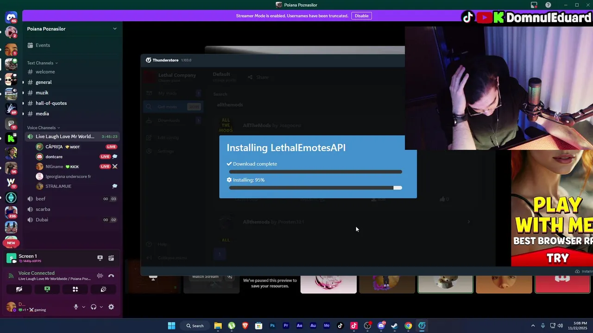This screenshot has height=333, width=593.
Task: Open Photoshop from the taskbar
Action: click(x=272, y=326)
